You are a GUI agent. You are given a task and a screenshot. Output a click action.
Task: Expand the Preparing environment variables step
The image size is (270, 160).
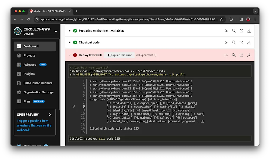pyautogui.click(x=70, y=31)
